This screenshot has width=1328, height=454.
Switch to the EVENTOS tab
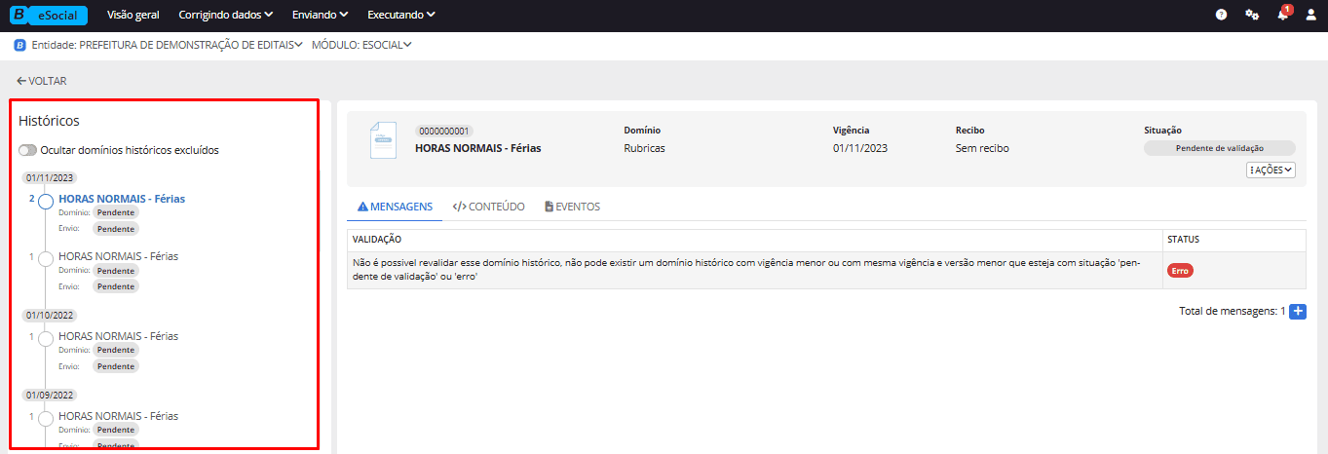[x=572, y=207]
